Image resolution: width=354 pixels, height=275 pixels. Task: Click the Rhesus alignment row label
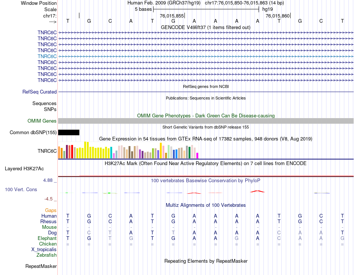48,222
